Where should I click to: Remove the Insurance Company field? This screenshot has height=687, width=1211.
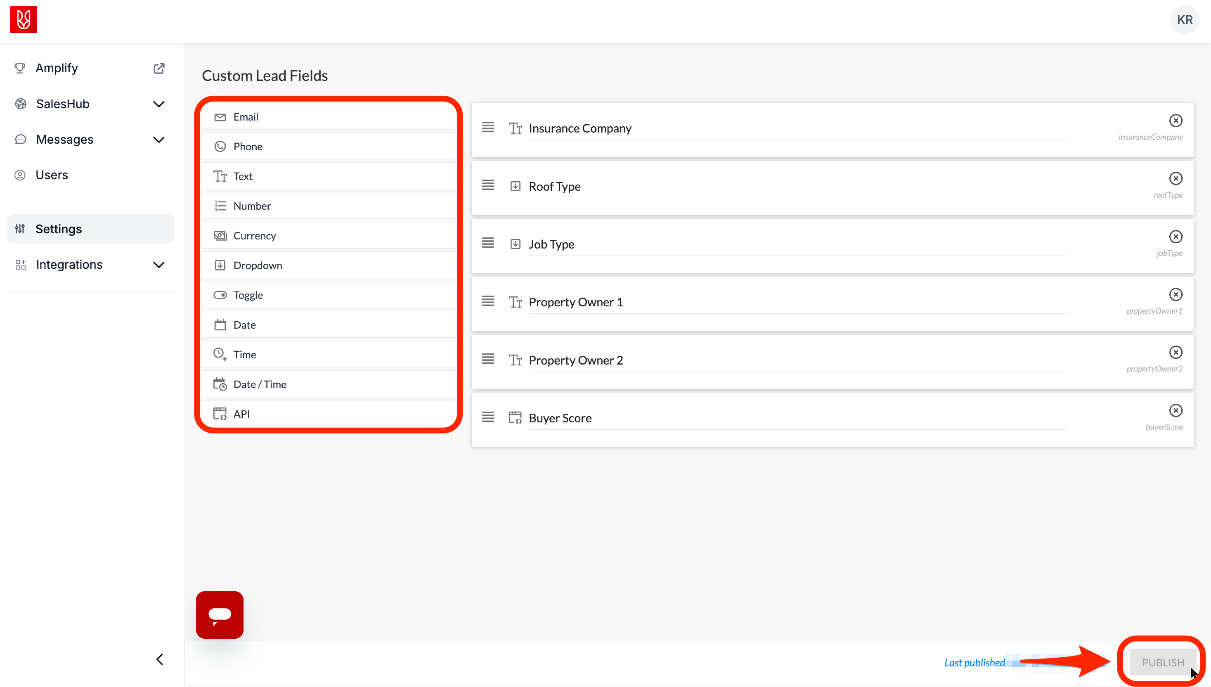pyautogui.click(x=1175, y=121)
